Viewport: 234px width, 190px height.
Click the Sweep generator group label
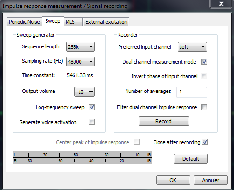click(x=36, y=35)
